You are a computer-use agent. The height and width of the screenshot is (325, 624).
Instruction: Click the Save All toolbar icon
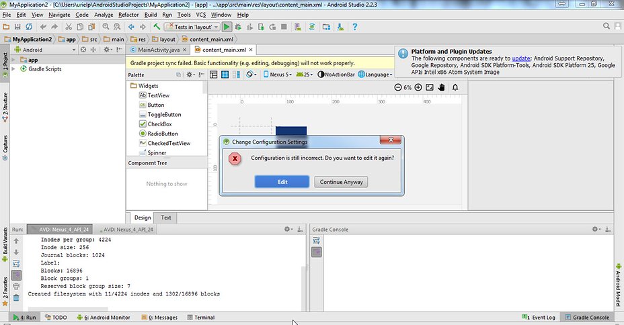pyautogui.click(x=17, y=27)
